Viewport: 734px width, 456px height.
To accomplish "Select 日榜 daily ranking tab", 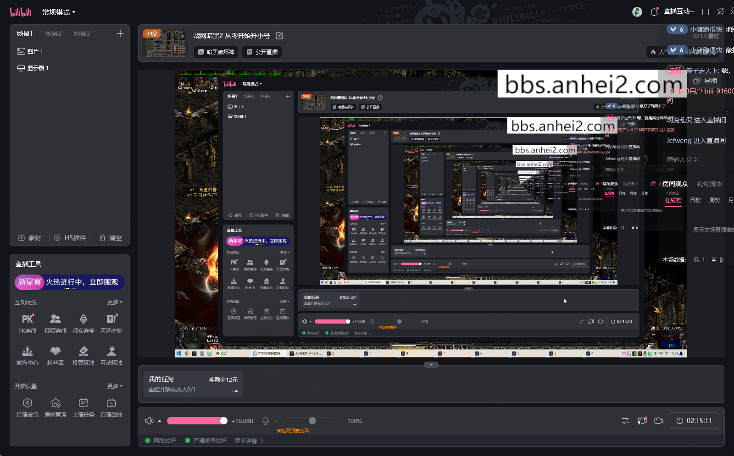I will [x=695, y=200].
